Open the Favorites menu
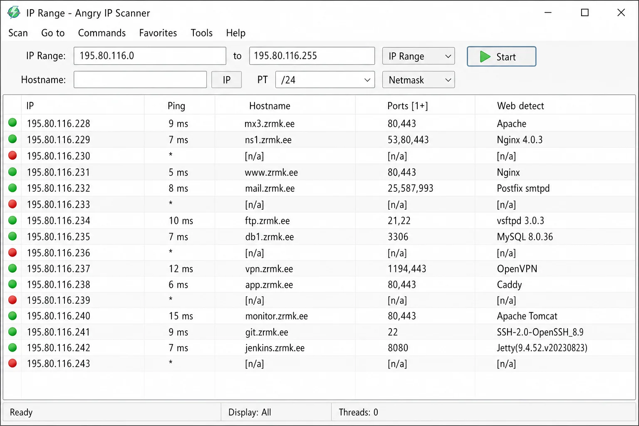Viewport: 639px width, 426px height. [158, 33]
